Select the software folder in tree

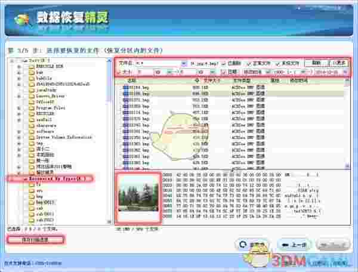click(x=45, y=131)
